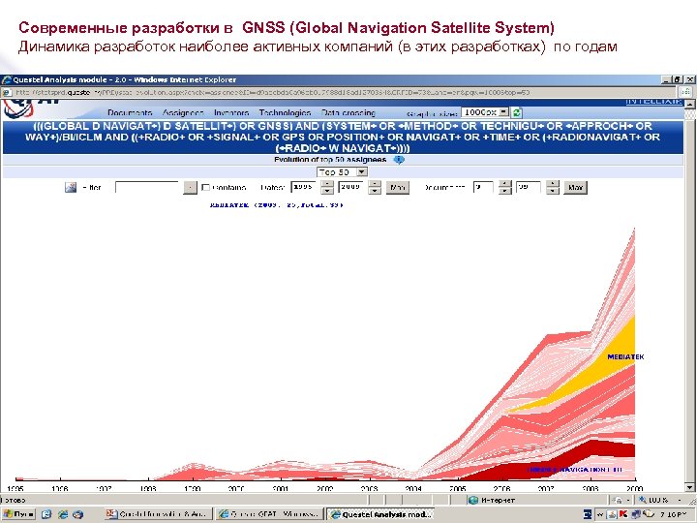Click the Max button next to documents
This screenshot has width=697, height=523.
tap(576, 187)
